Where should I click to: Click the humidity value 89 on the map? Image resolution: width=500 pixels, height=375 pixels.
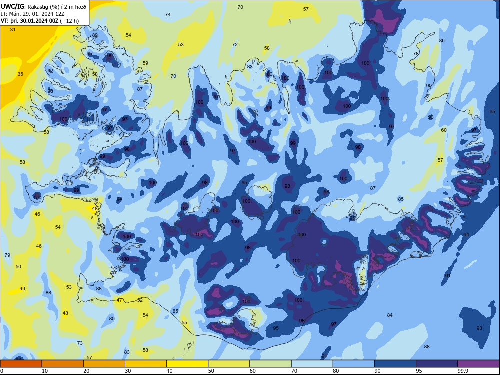[x=95, y=35]
